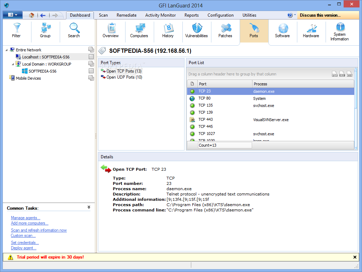
Task: Open the Hardware view
Action: [x=311, y=31]
